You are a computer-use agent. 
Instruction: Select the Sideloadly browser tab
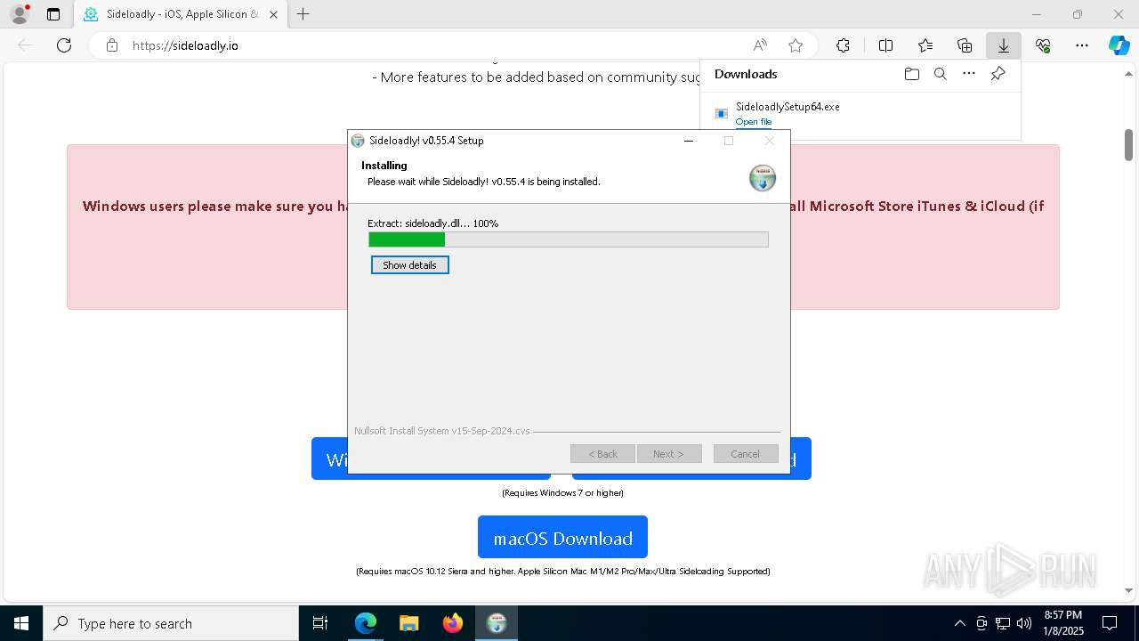(x=182, y=14)
